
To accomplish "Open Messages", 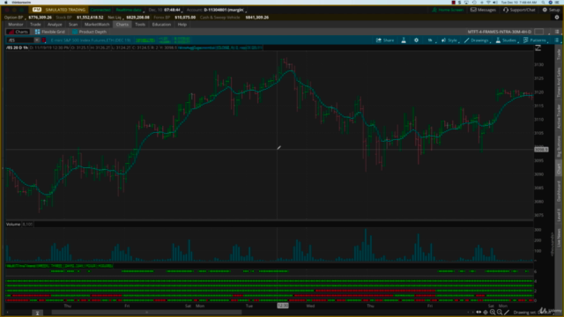I will [483, 10].
